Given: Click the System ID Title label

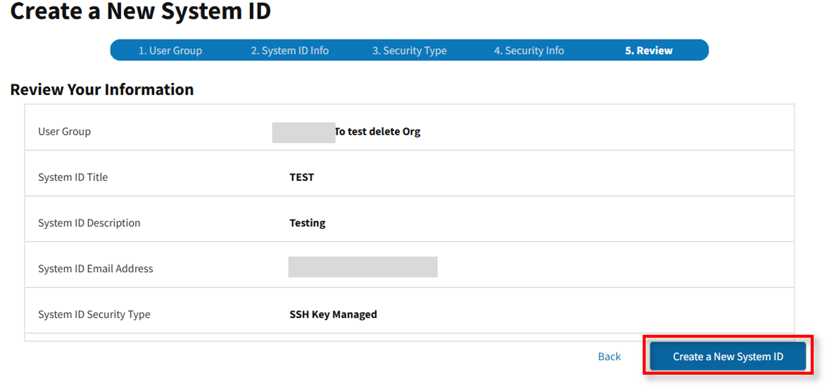Looking at the screenshot, I should coord(73,177).
